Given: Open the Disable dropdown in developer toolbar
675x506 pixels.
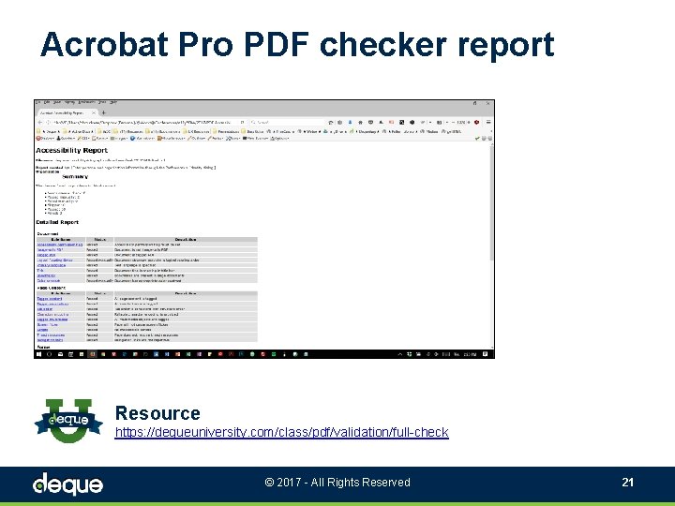Looking at the screenshot, I should (45, 139).
